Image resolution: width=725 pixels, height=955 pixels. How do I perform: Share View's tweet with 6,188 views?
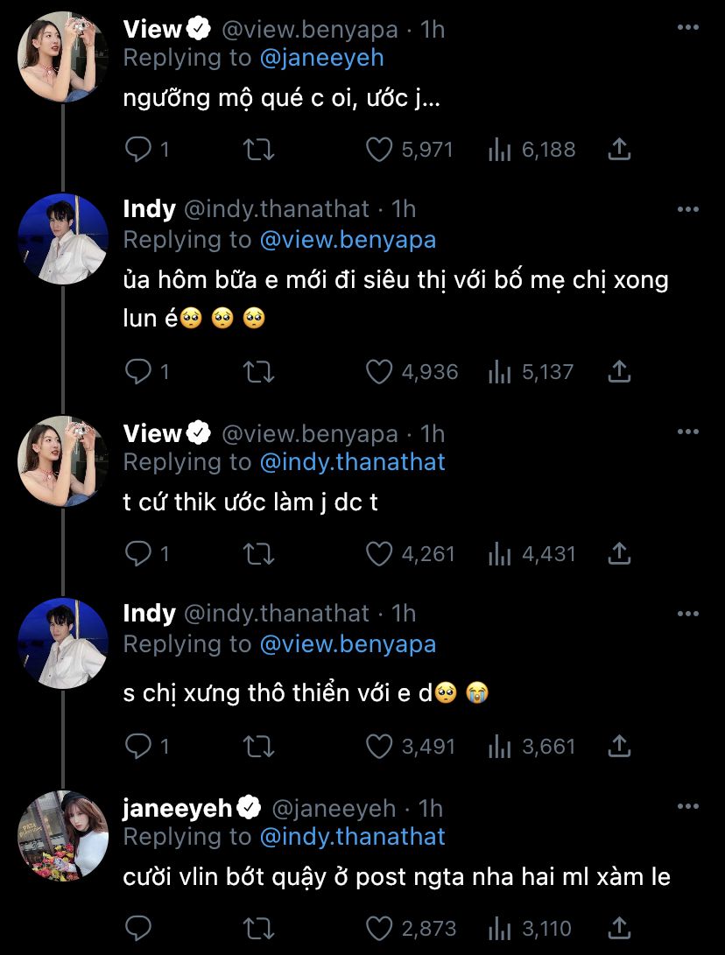pos(619,151)
